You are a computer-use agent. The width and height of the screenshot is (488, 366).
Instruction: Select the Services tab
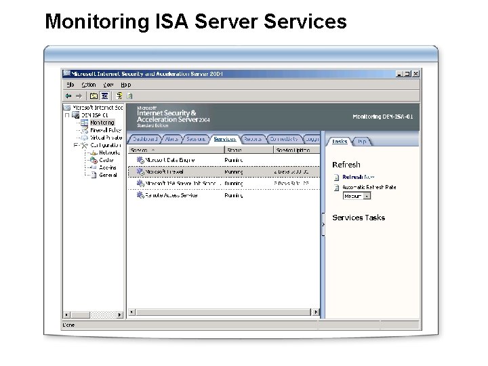coord(225,139)
